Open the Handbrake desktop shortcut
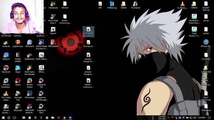The image size is (214, 120). coord(53,5)
